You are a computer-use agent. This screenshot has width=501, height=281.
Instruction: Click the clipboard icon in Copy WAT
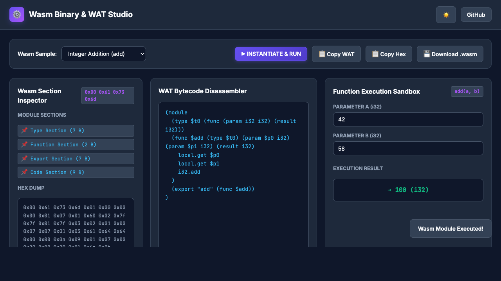pos(322,54)
